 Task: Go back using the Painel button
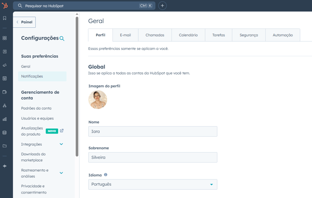coord(24,22)
